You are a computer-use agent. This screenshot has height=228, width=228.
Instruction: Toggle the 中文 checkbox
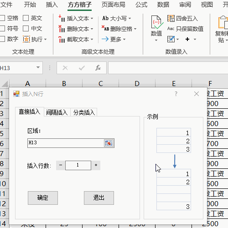coord(26,28)
